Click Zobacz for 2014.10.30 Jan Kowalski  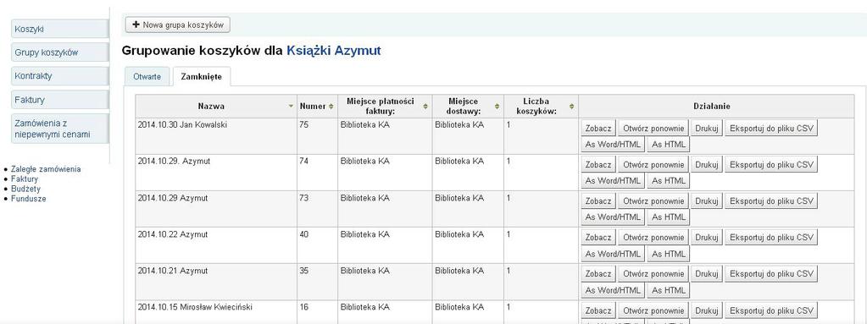[x=598, y=128]
